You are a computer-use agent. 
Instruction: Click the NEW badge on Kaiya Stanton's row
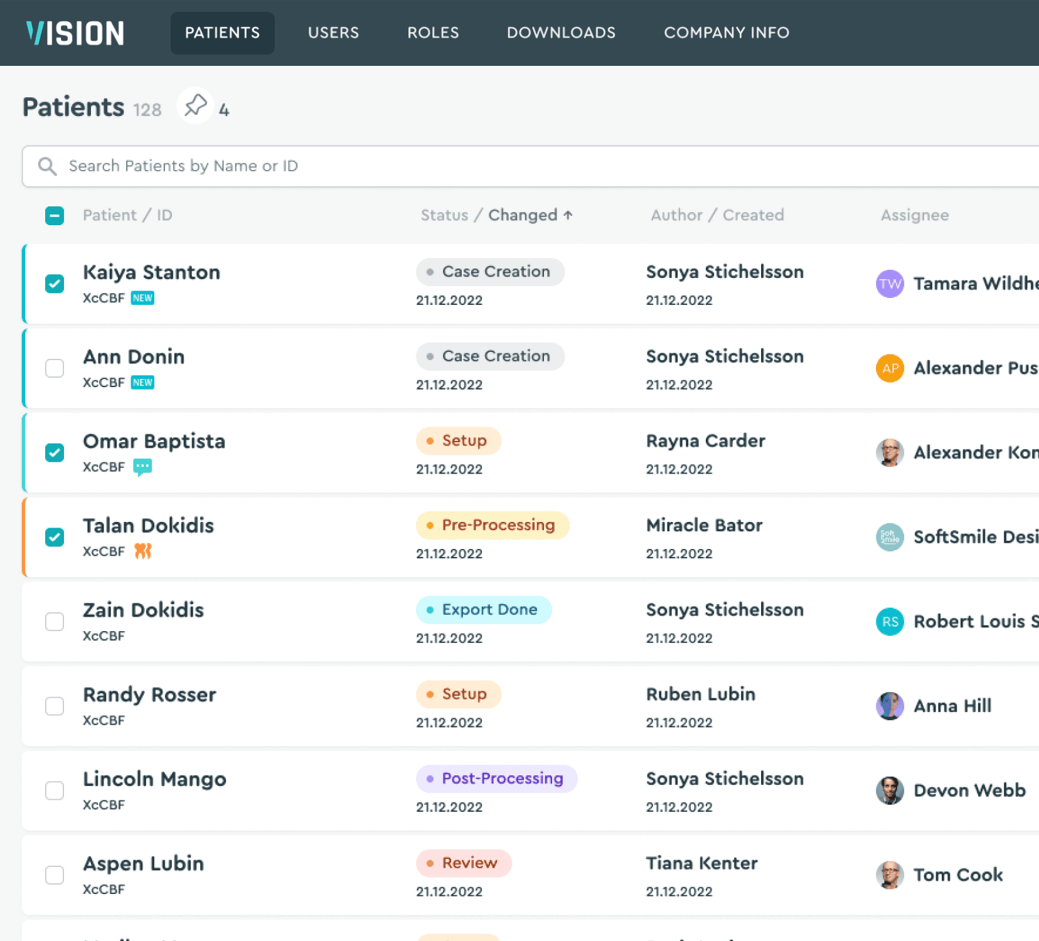tap(142, 298)
